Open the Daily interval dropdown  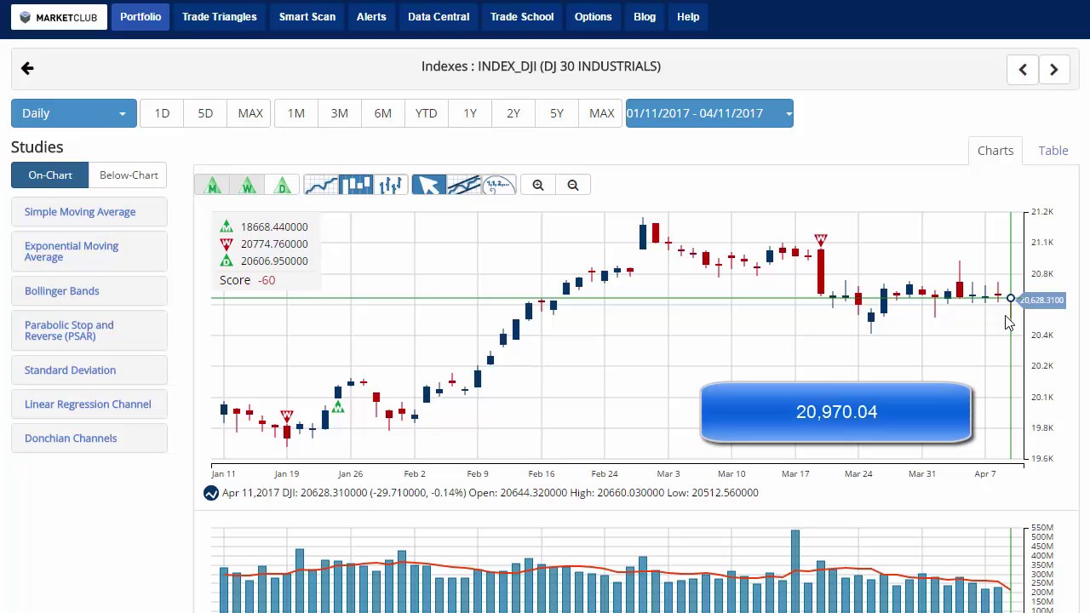coord(74,113)
